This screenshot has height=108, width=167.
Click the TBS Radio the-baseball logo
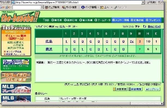coord(20,17)
